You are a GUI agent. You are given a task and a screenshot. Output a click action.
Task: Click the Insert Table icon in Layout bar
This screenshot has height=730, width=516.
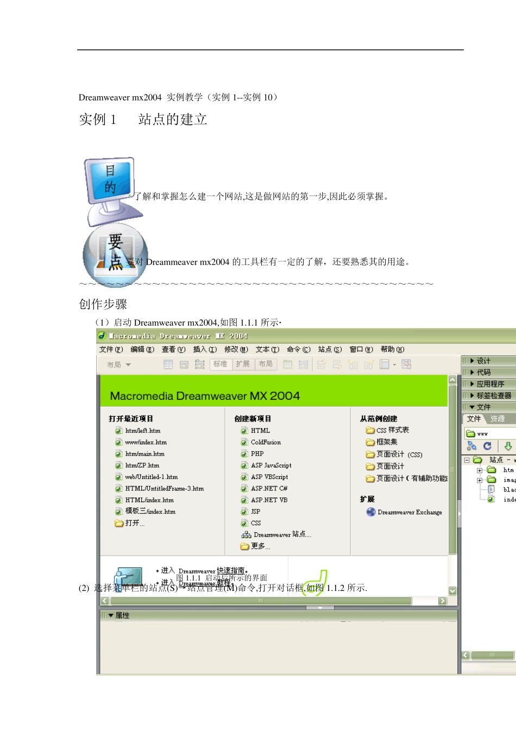coord(168,364)
